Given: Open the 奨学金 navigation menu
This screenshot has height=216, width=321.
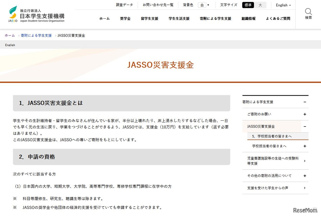Looking at the screenshot, I should pyautogui.click(x=125, y=18).
